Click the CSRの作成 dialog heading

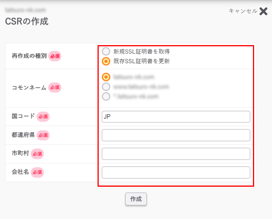pos(27,21)
